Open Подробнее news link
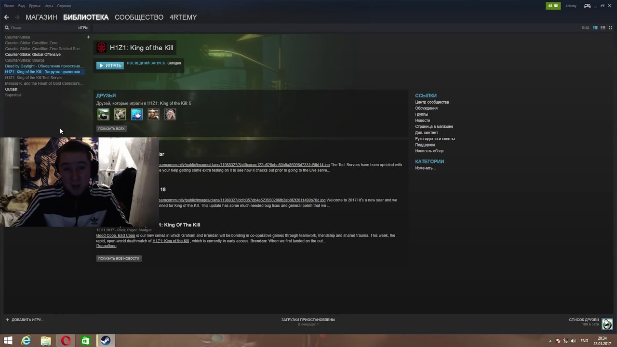Image resolution: width=617 pixels, height=347 pixels. [106, 246]
